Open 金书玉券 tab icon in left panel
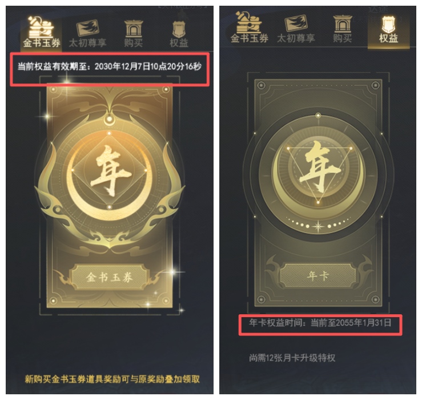The height and width of the screenshot is (400, 422). pos(41,27)
